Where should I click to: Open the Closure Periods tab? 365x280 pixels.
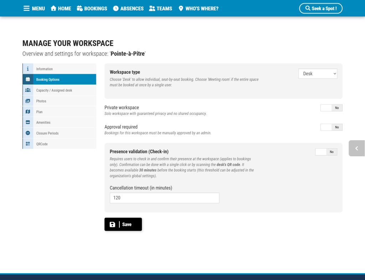[x=60, y=133]
